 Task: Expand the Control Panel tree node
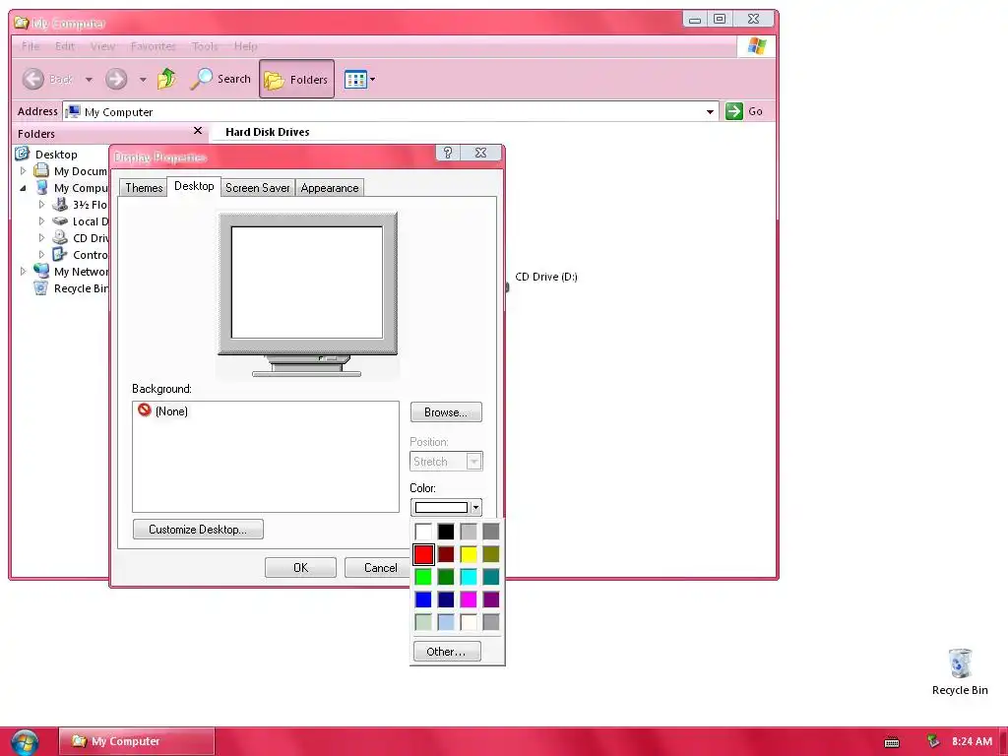[x=41, y=255]
